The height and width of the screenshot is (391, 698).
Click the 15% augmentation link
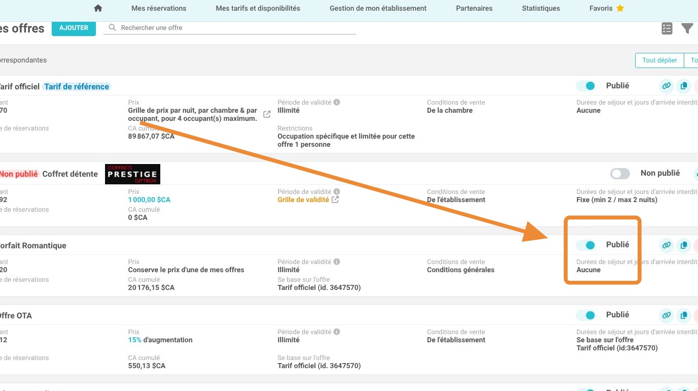point(160,340)
